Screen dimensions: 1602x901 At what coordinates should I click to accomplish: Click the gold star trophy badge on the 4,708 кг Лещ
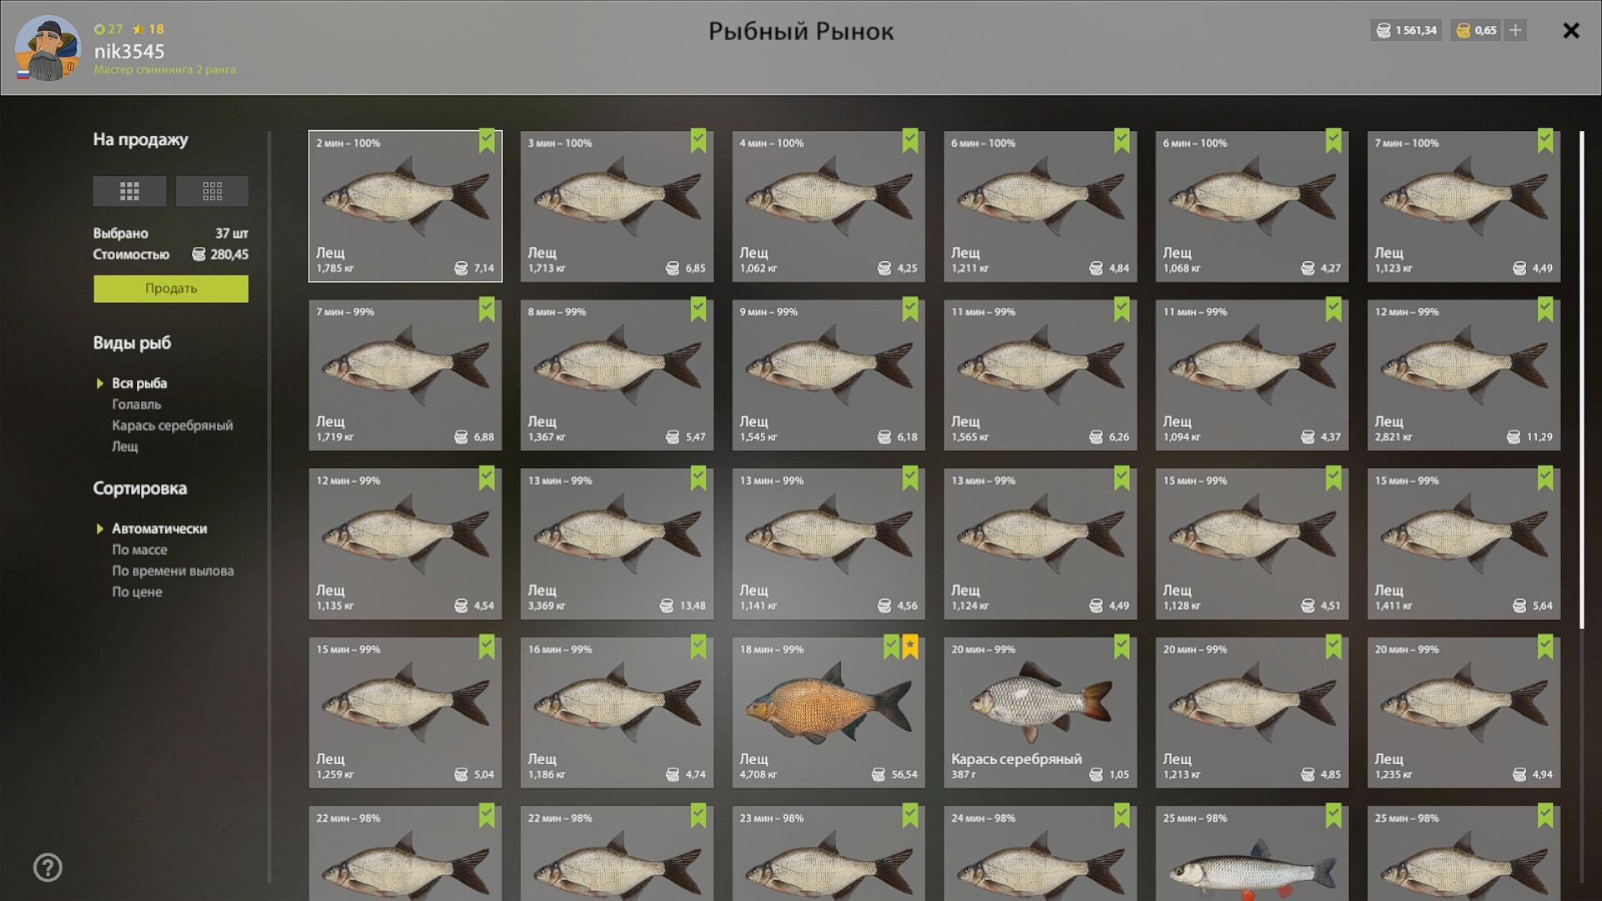910,647
